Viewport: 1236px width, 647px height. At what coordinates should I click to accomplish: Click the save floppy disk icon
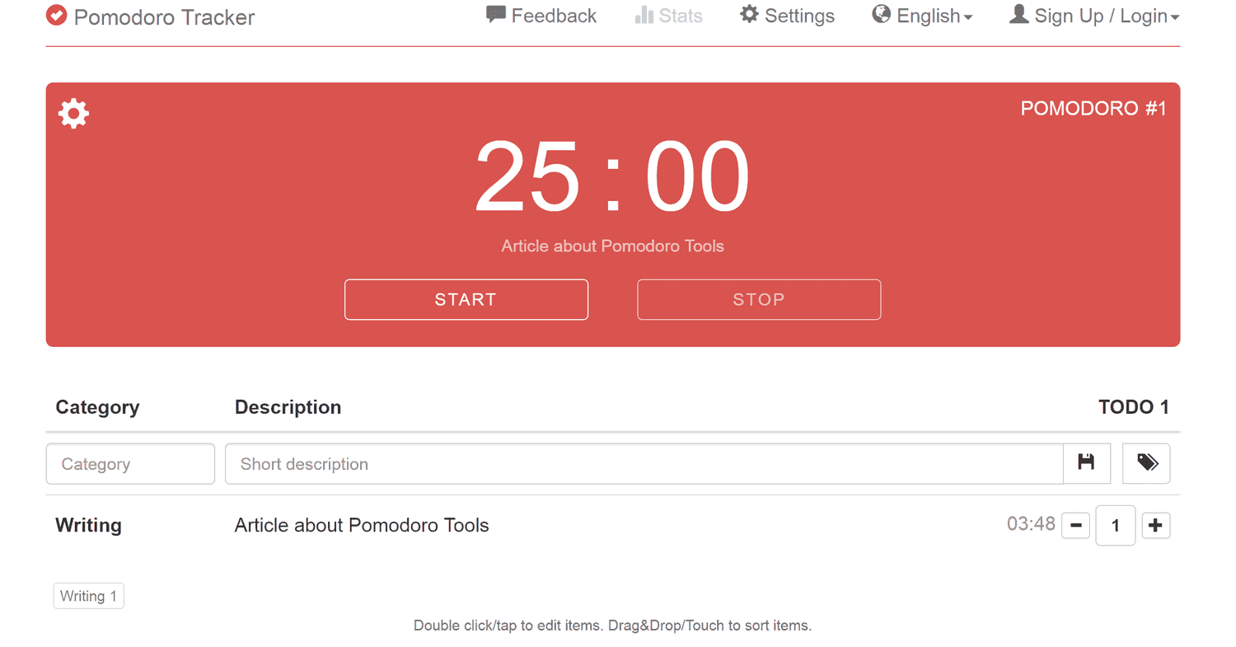coord(1086,463)
